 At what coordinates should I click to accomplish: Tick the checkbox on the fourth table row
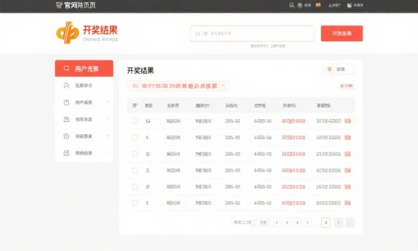[x=135, y=170]
